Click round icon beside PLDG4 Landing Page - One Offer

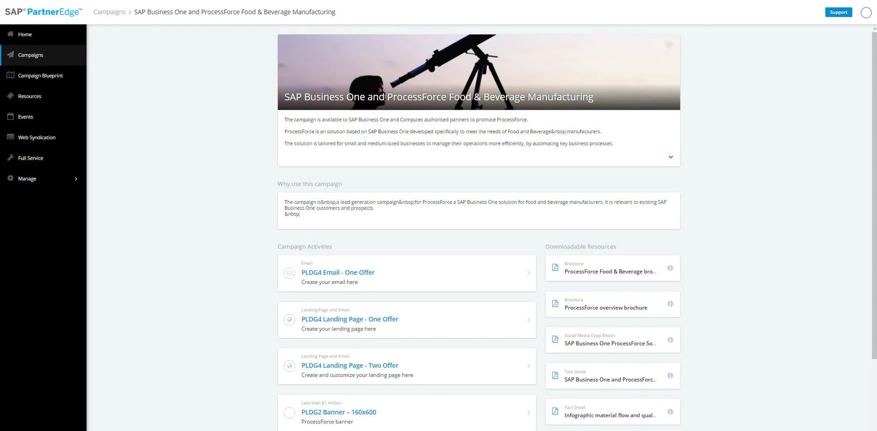[x=289, y=320]
